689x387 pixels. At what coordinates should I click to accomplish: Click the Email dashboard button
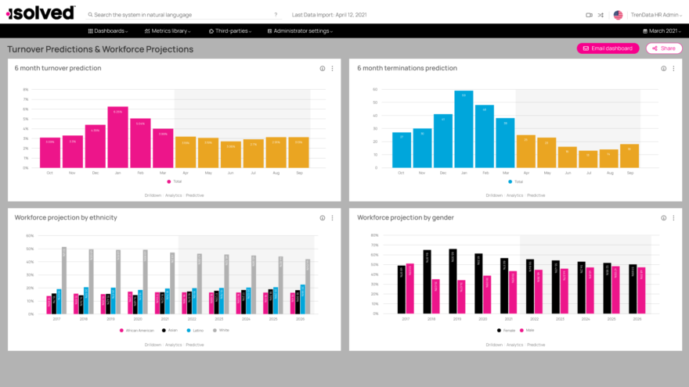point(608,48)
